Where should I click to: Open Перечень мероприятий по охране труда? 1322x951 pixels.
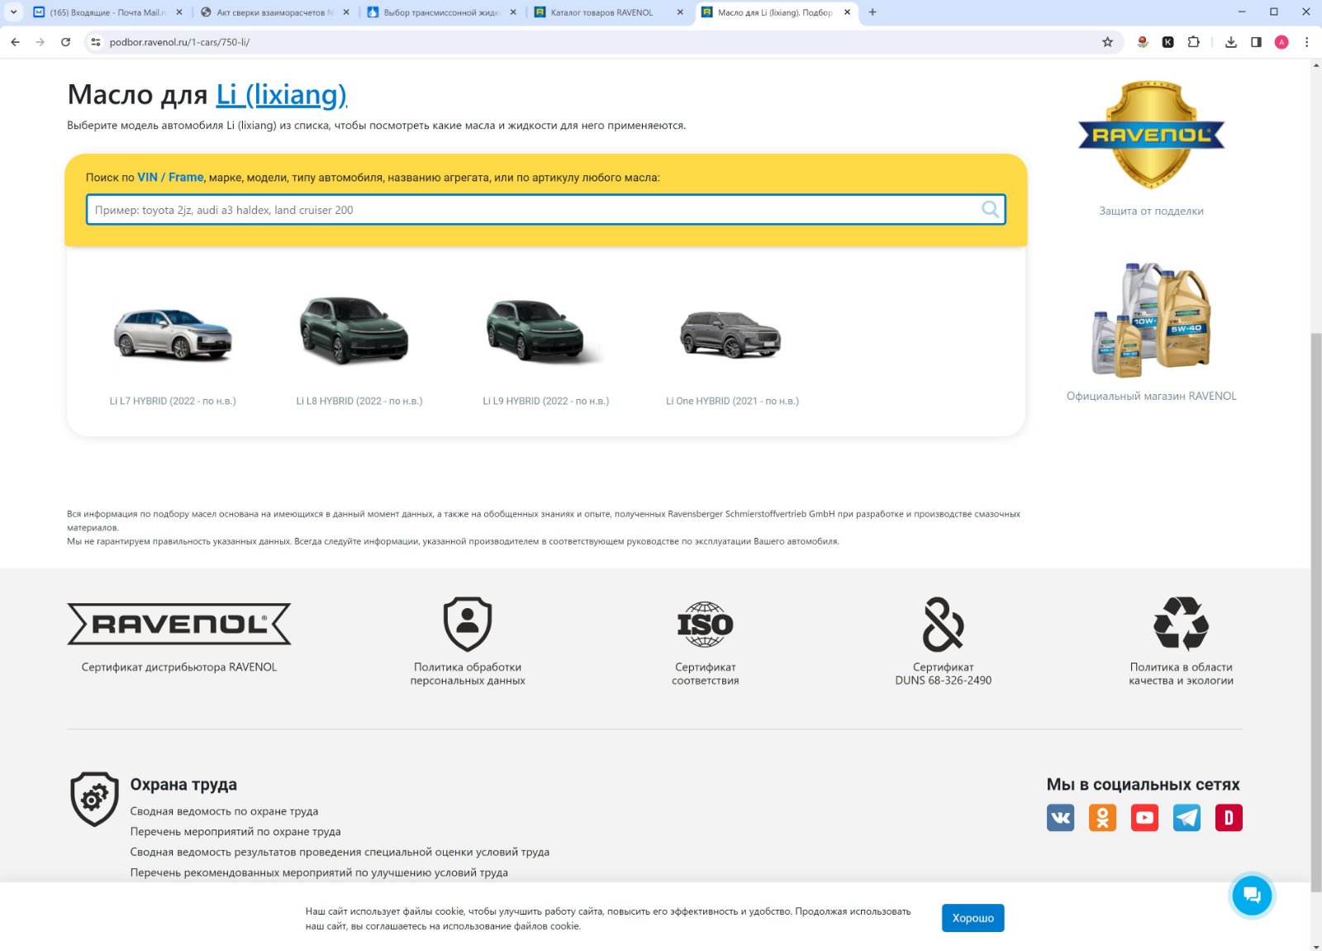(235, 831)
